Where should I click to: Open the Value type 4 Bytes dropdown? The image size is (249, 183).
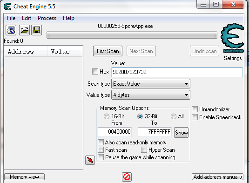[151, 95]
